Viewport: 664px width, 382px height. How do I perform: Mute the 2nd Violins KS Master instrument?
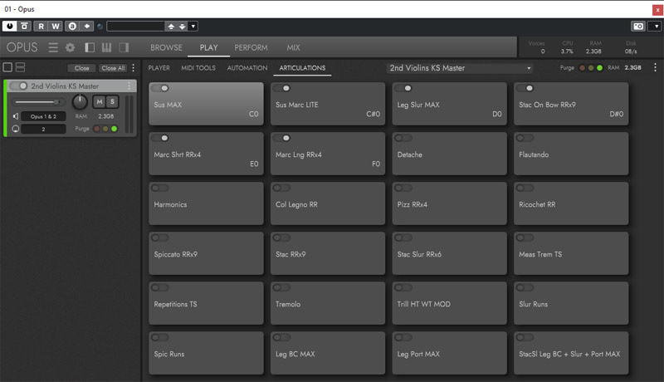click(x=100, y=101)
